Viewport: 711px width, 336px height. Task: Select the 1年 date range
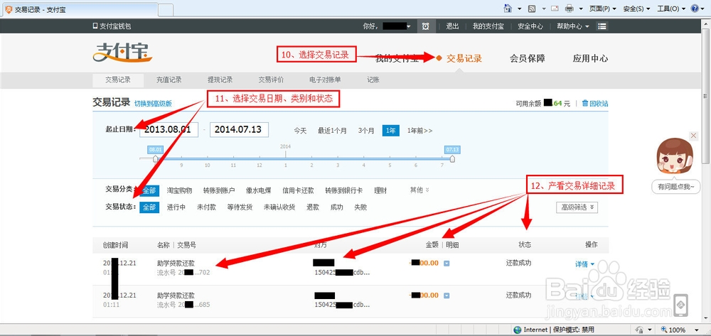391,131
